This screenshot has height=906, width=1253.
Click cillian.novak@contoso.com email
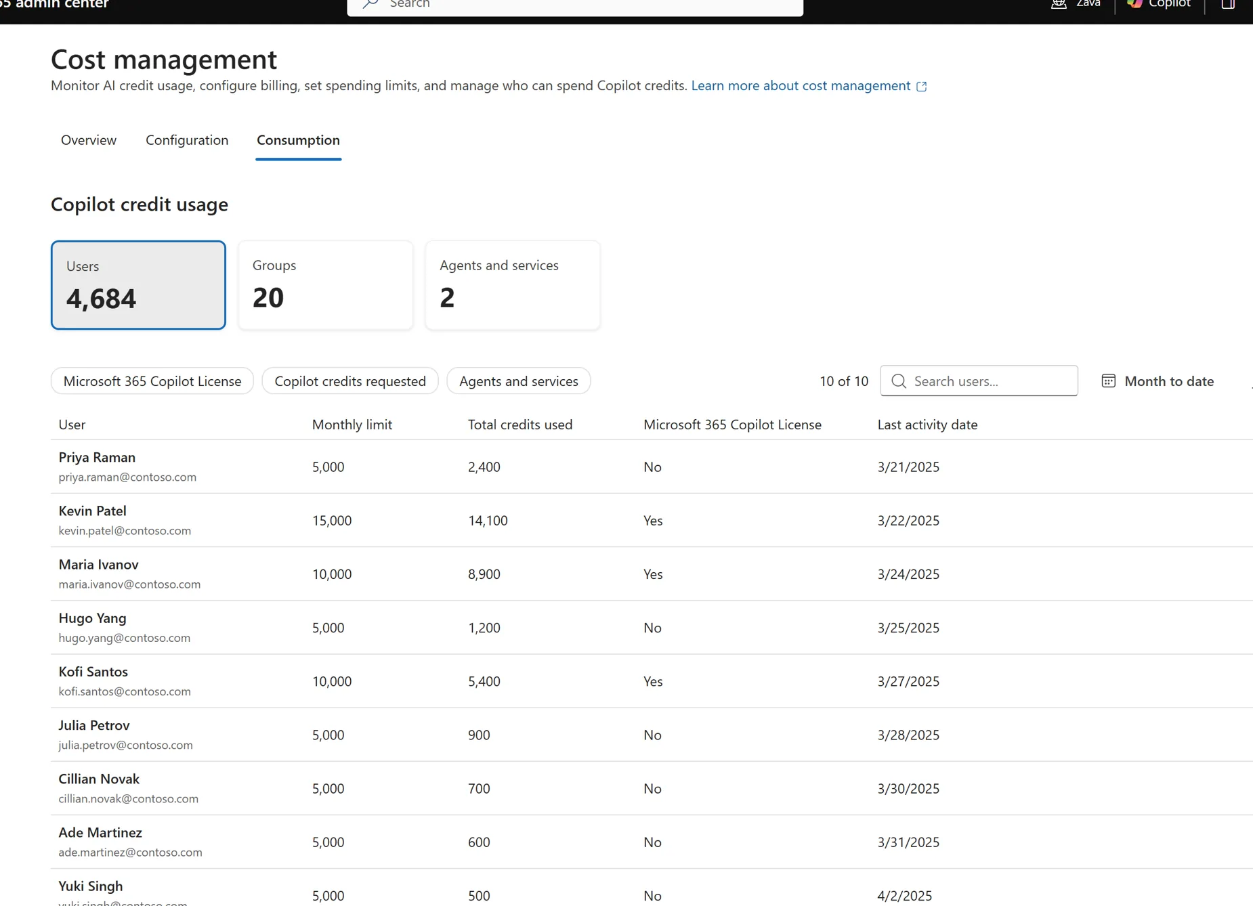[128, 798]
